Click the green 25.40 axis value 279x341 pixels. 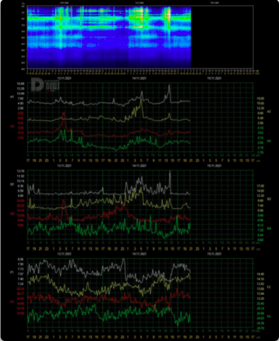(x=260, y=304)
